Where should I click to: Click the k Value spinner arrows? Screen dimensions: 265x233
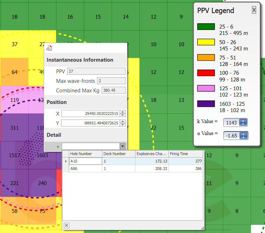[243, 122]
